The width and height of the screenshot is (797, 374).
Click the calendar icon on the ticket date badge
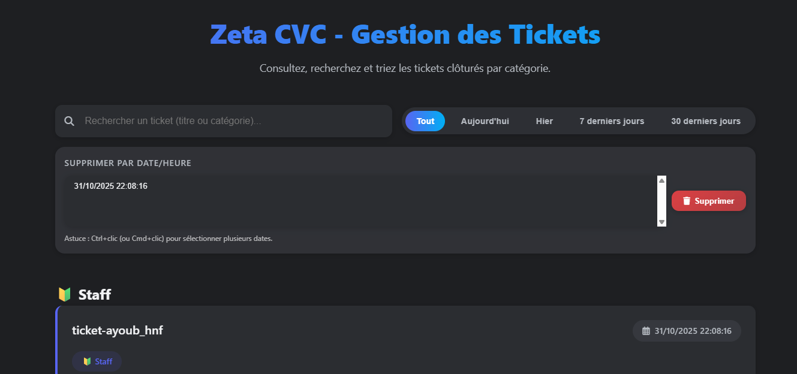pos(646,330)
